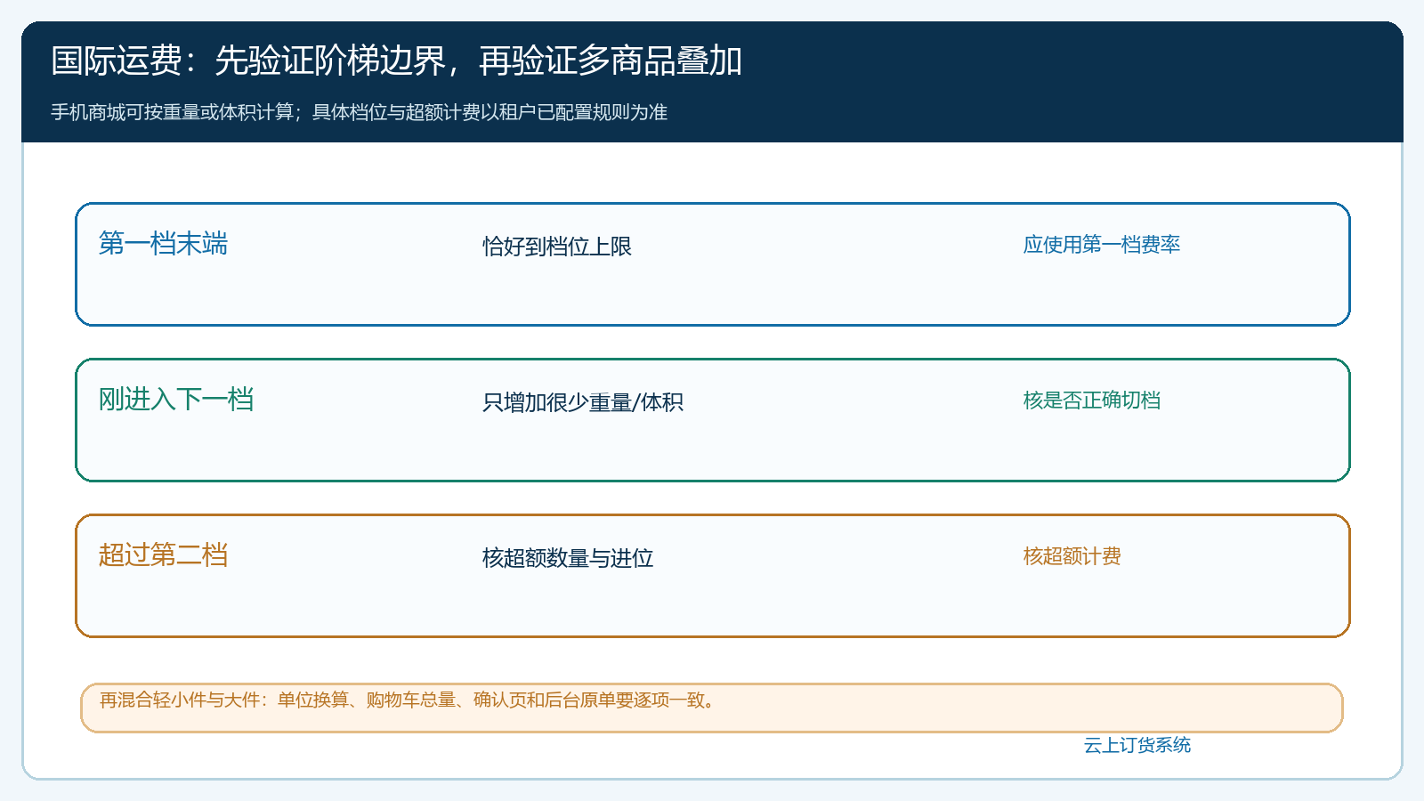
Task: Click the text 核超额计费
Action: [1072, 556]
